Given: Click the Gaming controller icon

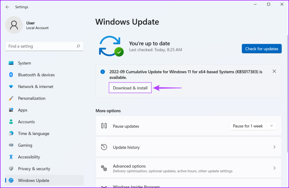Looking at the screenshot, I should point(11,145).
